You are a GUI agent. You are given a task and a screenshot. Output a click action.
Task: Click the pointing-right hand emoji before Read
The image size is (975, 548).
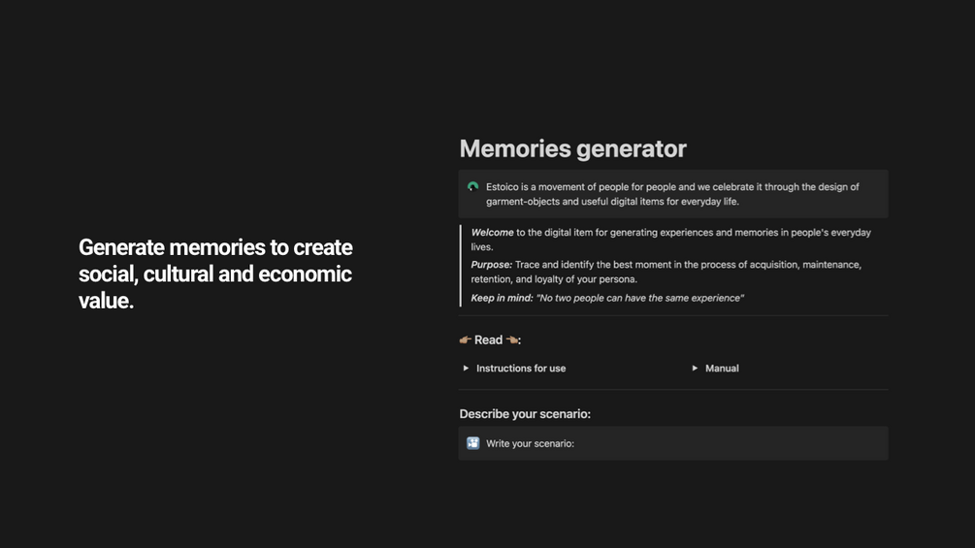point(466,339)
